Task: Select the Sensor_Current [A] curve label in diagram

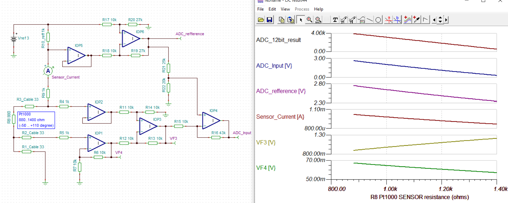Action: pos(280,117)
